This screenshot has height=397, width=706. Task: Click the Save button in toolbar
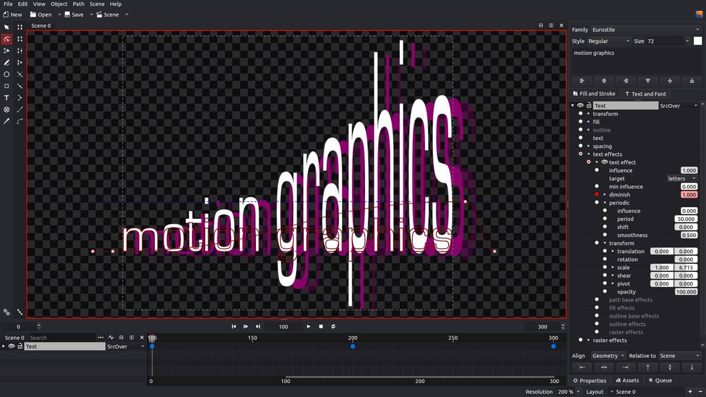point(74,14)
